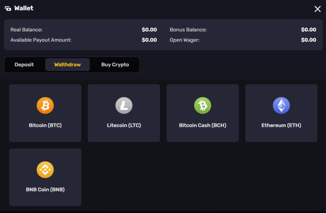Click the orange Bitcoin coin icon
This screenshot has height=213, width=326.
pyautogui.click(x=45, y=106)
